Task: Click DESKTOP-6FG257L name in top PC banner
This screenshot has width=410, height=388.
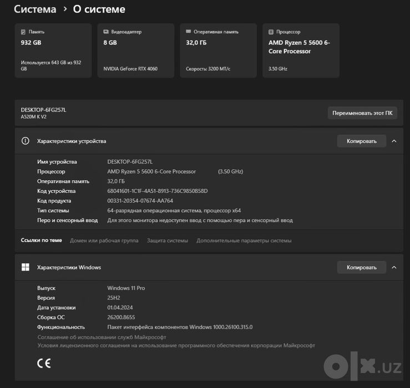Action: [x=43, y=110]
